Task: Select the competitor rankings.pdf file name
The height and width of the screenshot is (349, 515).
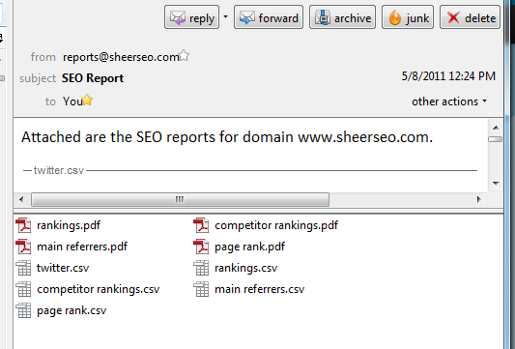Action: 276,225
